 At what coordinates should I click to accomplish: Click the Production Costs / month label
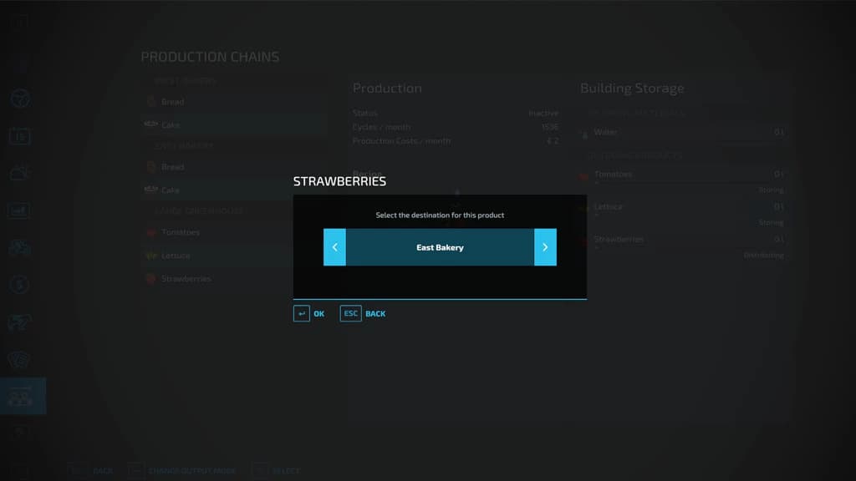tap(402, 140)
